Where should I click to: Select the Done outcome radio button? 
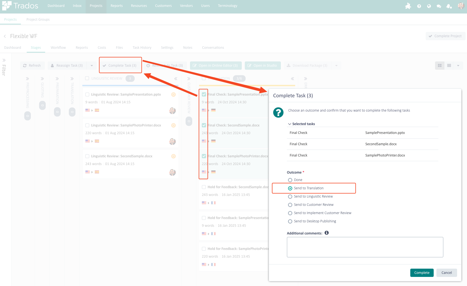click(x=290, y=180)
